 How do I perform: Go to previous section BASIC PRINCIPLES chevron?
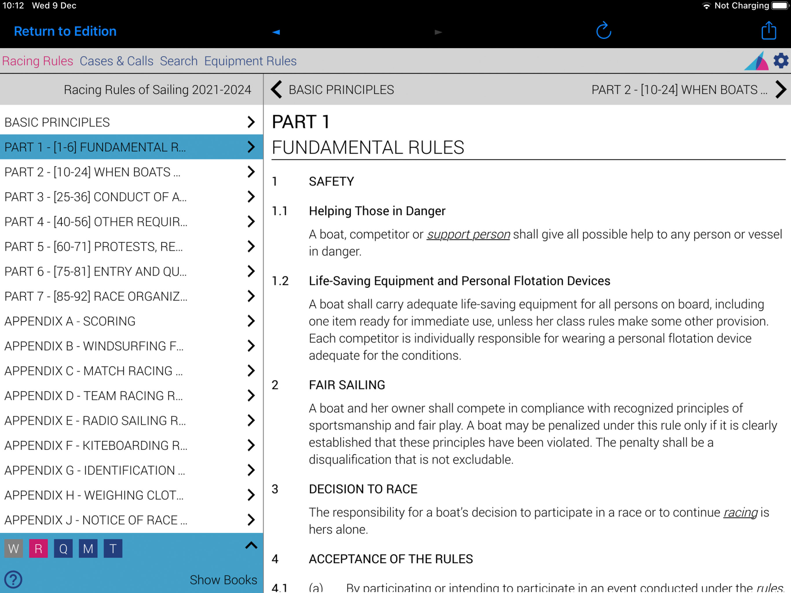pyautogui.click(x=277, y=89)
